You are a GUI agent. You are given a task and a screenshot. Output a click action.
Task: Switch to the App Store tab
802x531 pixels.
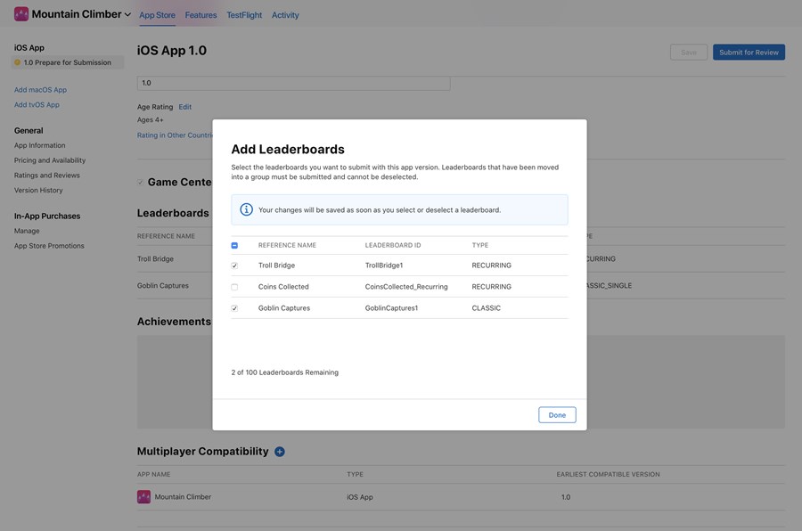(x=157, y=15)
